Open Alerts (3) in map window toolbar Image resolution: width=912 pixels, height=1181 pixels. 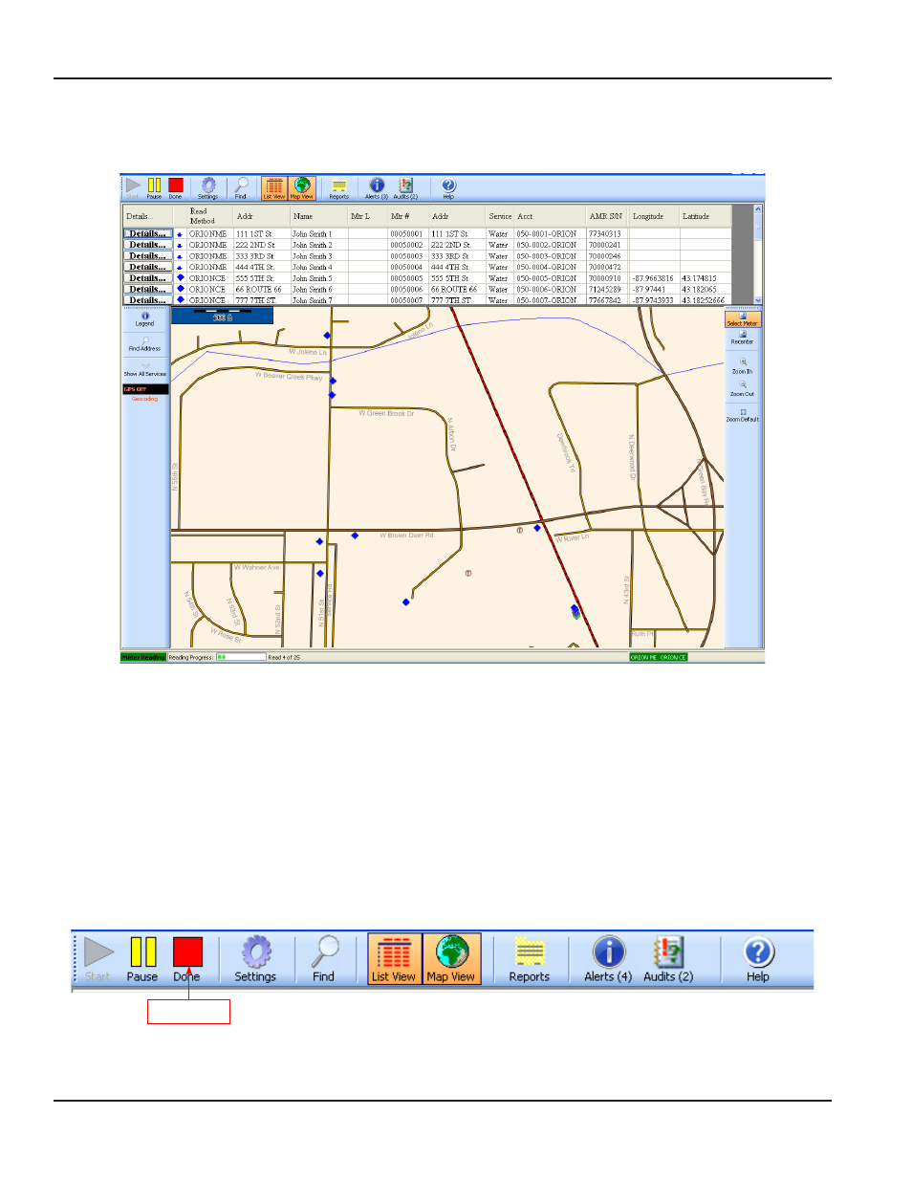click(377, 187)
